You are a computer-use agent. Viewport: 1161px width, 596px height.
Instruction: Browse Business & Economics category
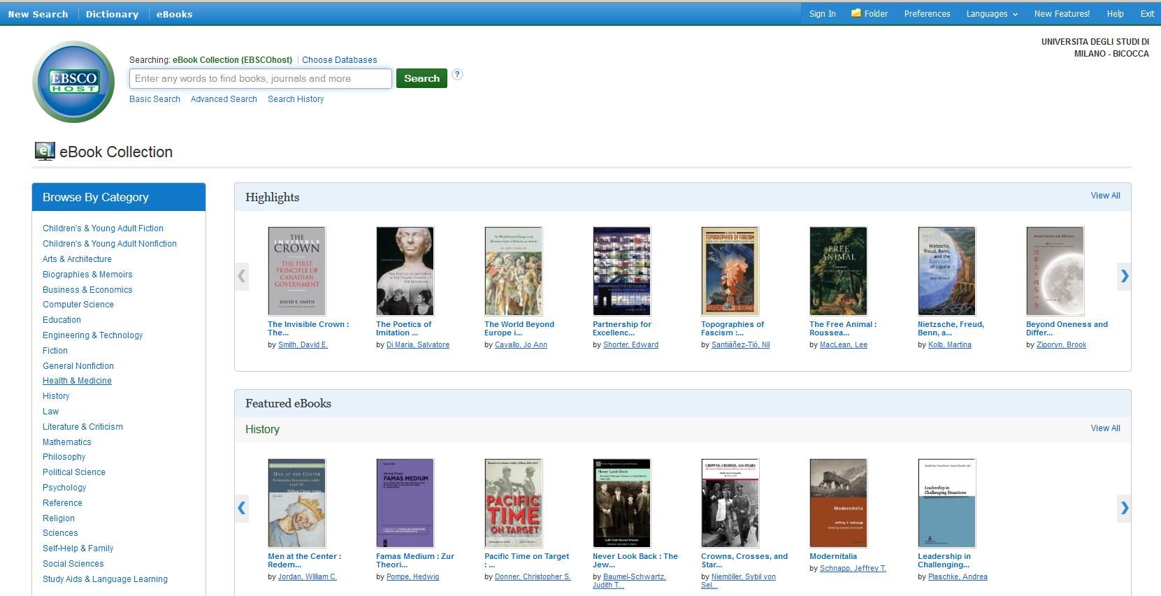point(87,290)
